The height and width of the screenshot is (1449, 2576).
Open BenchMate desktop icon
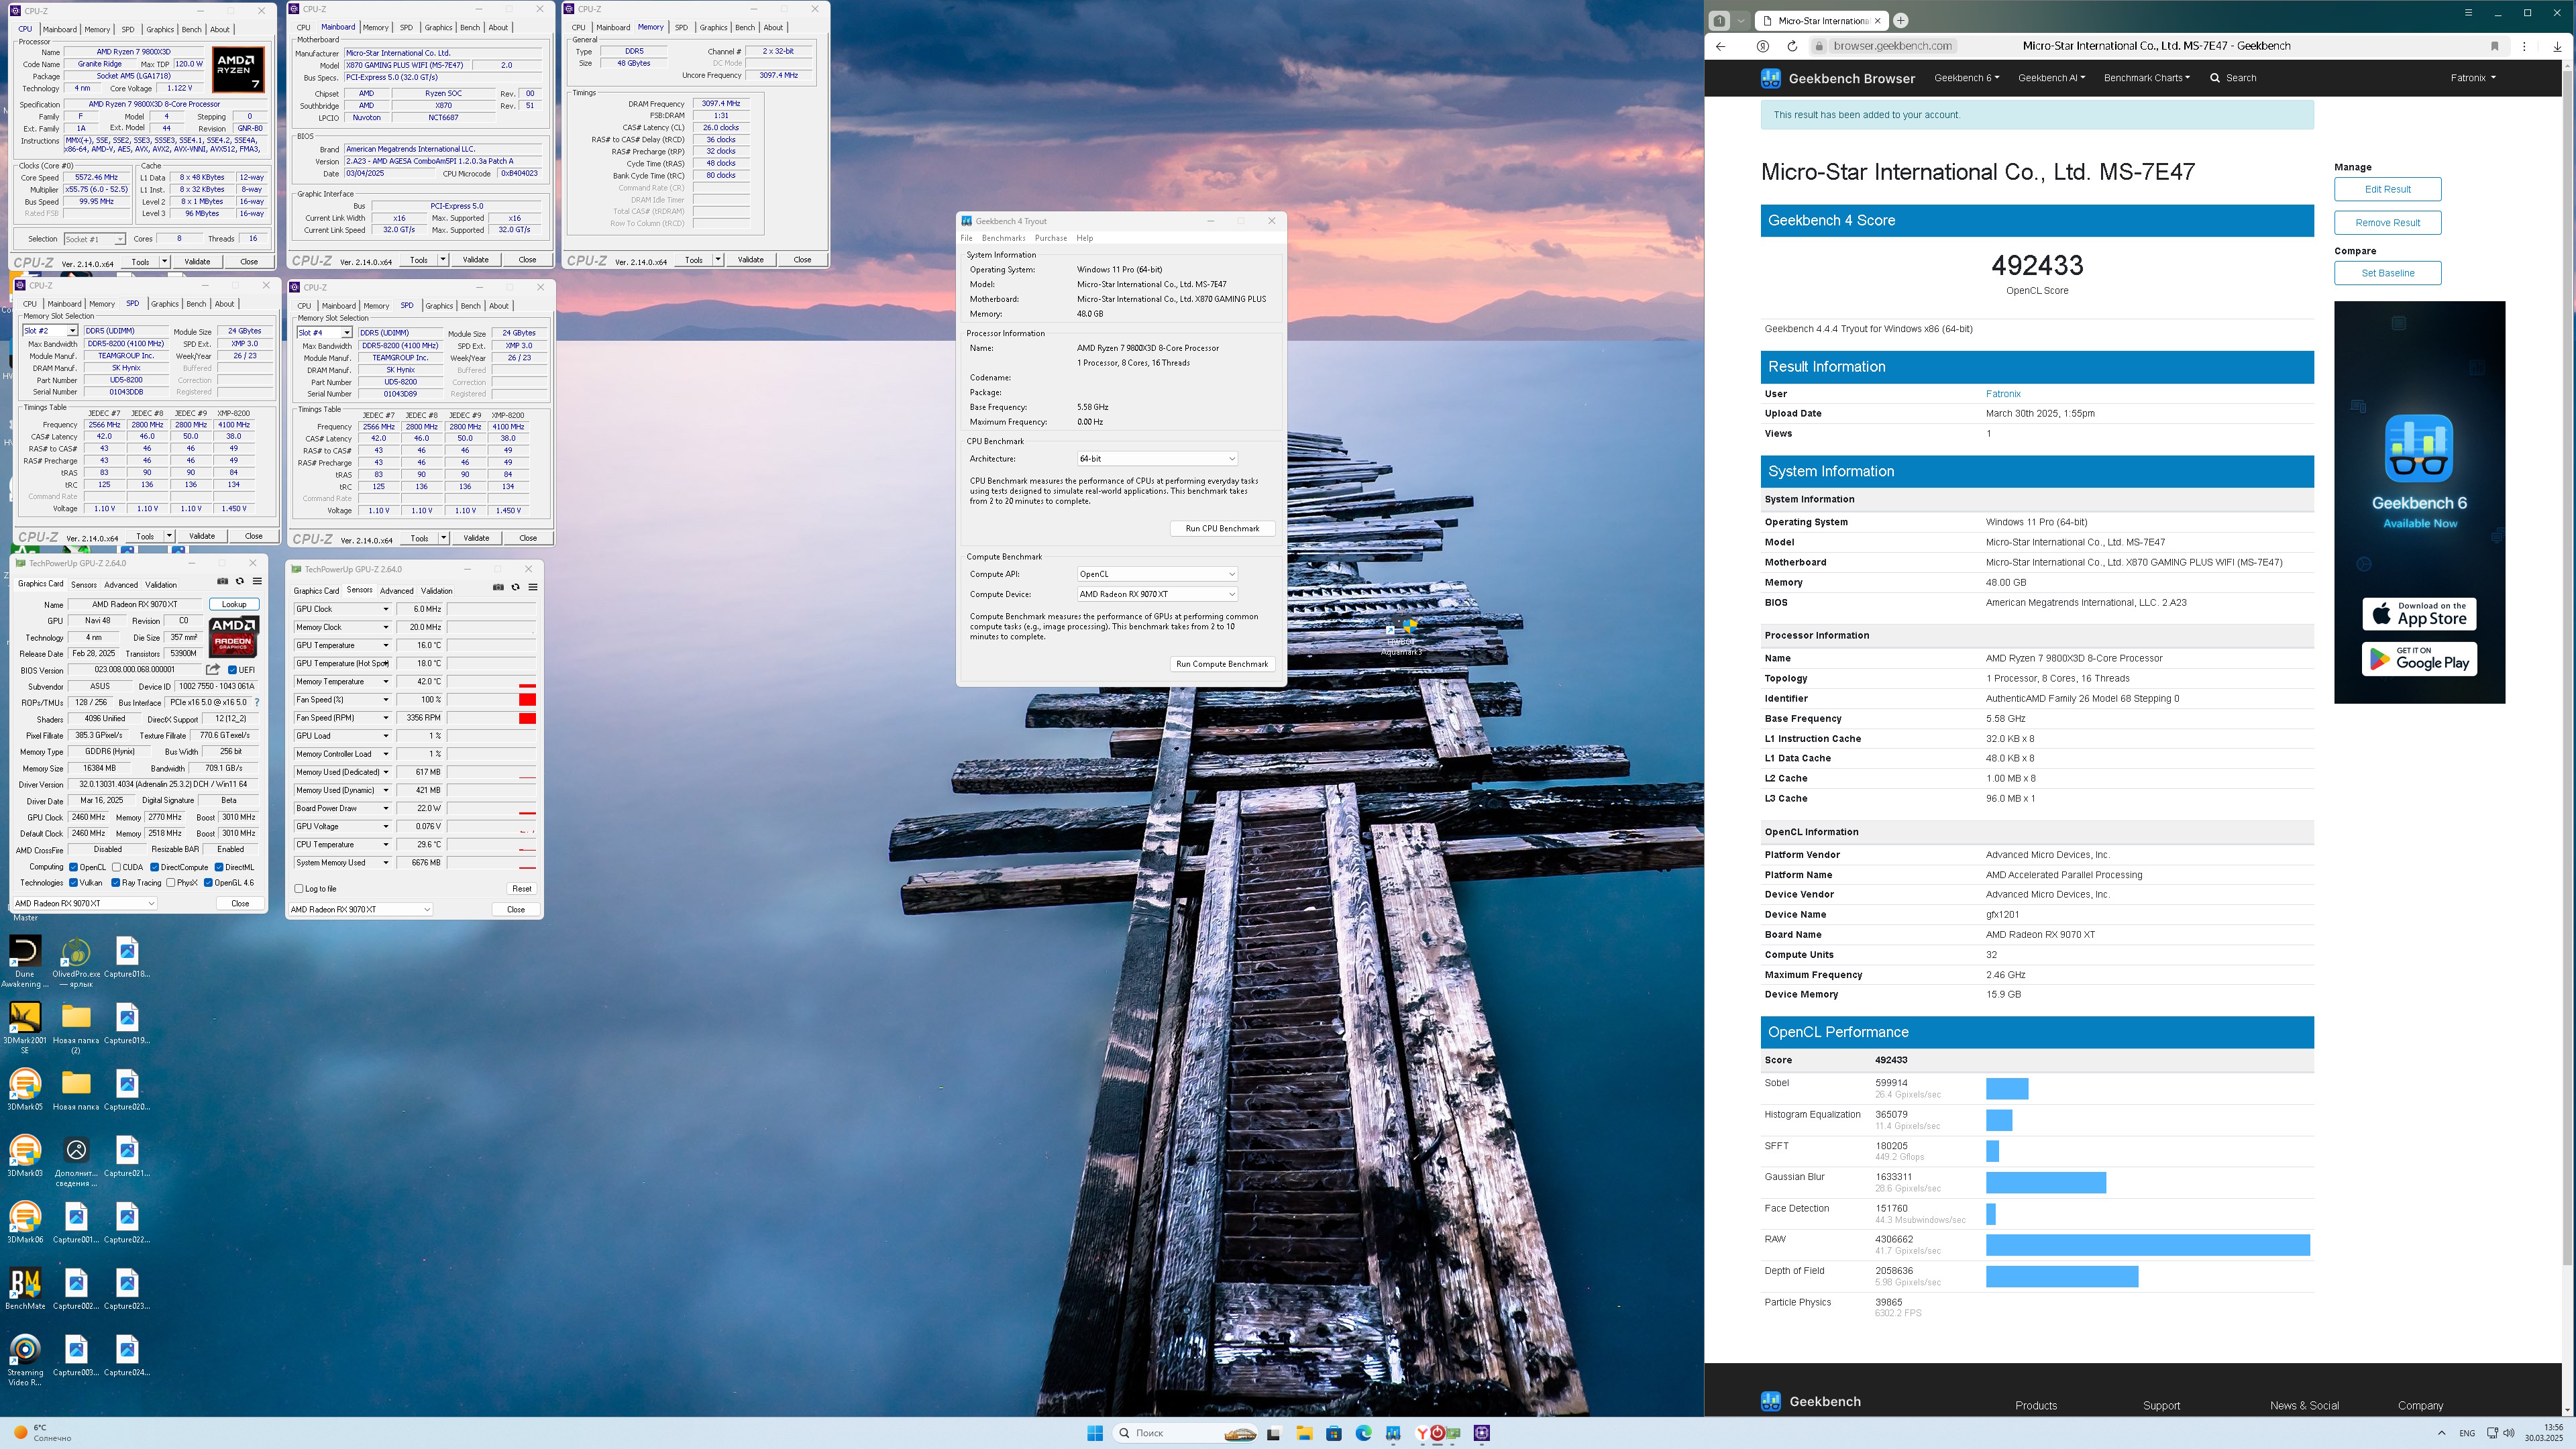(x=25, y=1288)
